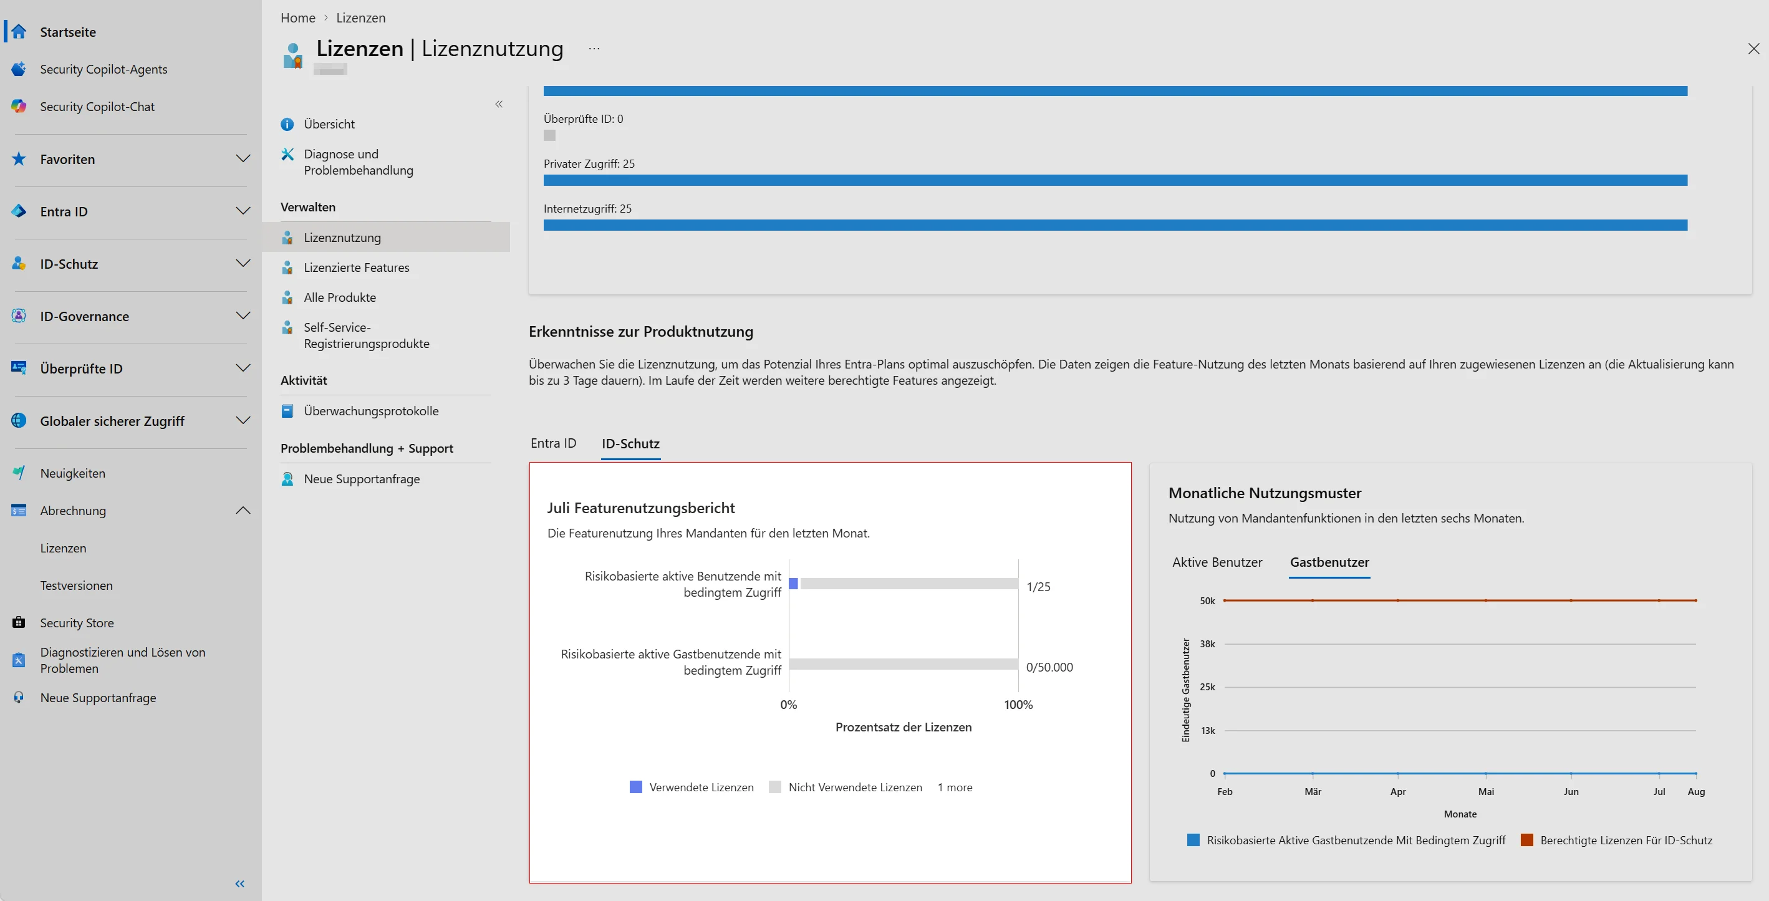Open the Lizenzen breadcrumb link
The width and height of the screenshot is (1769, 901).
[x=360, y=18]
